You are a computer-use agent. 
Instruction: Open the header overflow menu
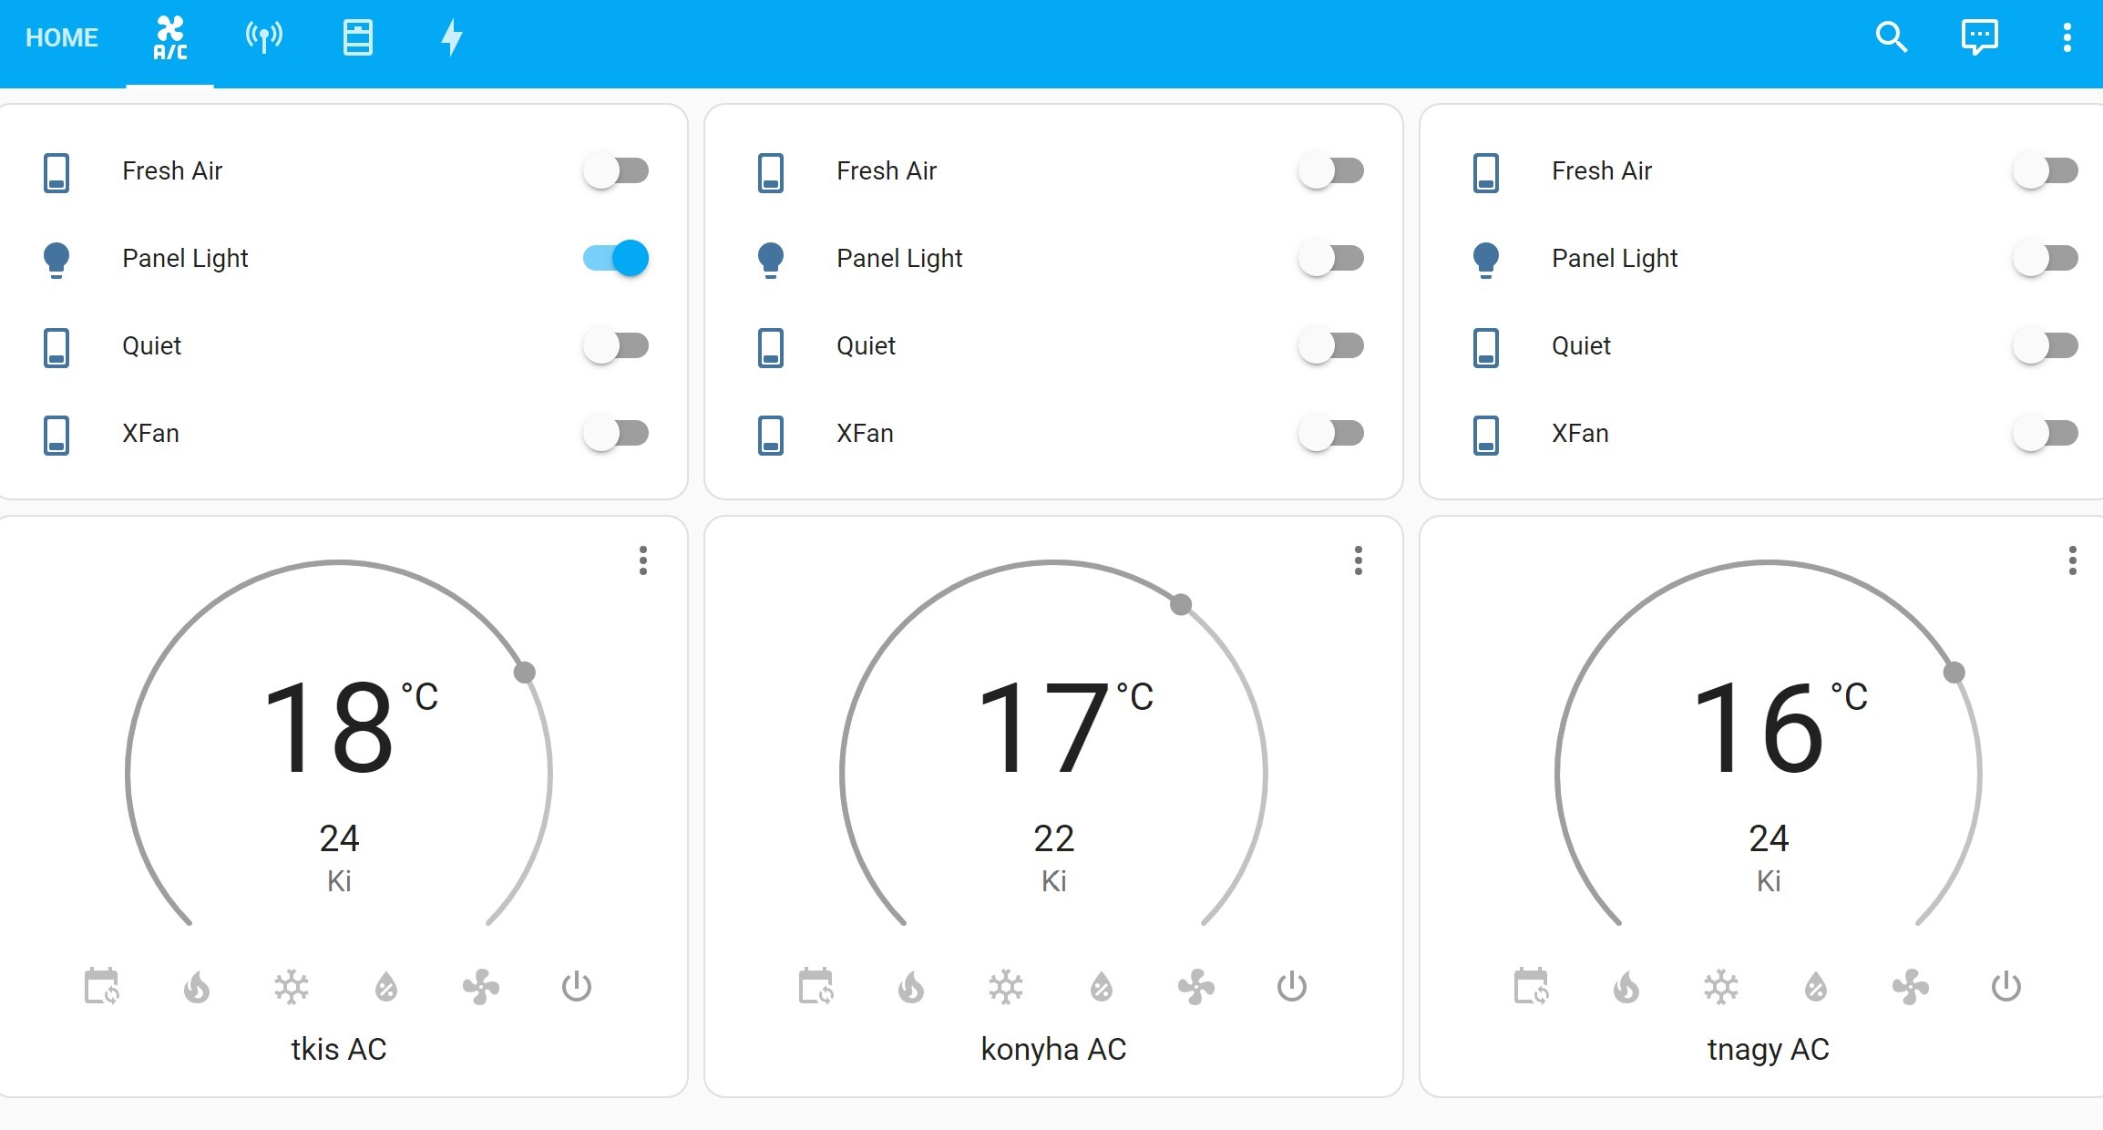(2067, 37)
